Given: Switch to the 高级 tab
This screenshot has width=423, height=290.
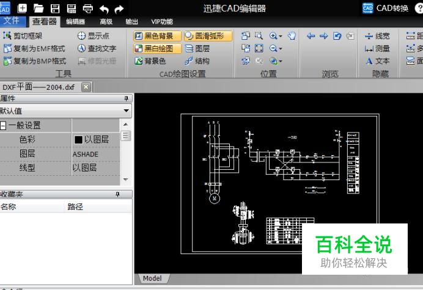Looking at the screenshot, I should pyautogui.click(x=106, y=21).
